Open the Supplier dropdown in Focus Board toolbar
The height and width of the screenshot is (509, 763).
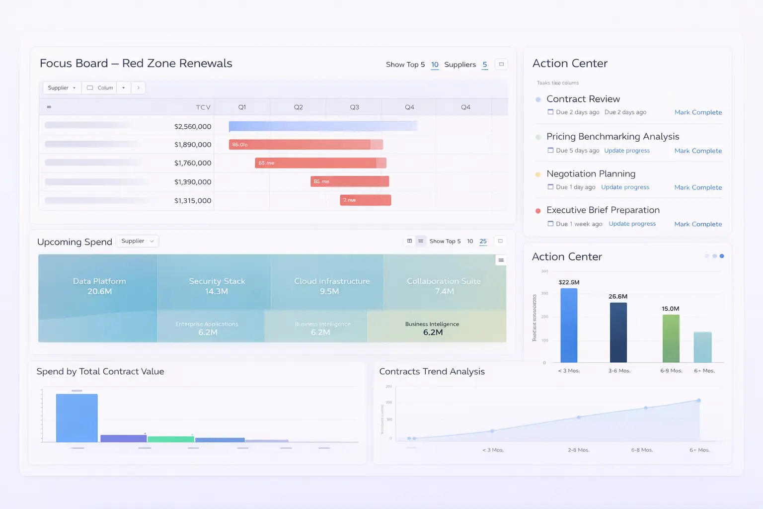(62, 88)
